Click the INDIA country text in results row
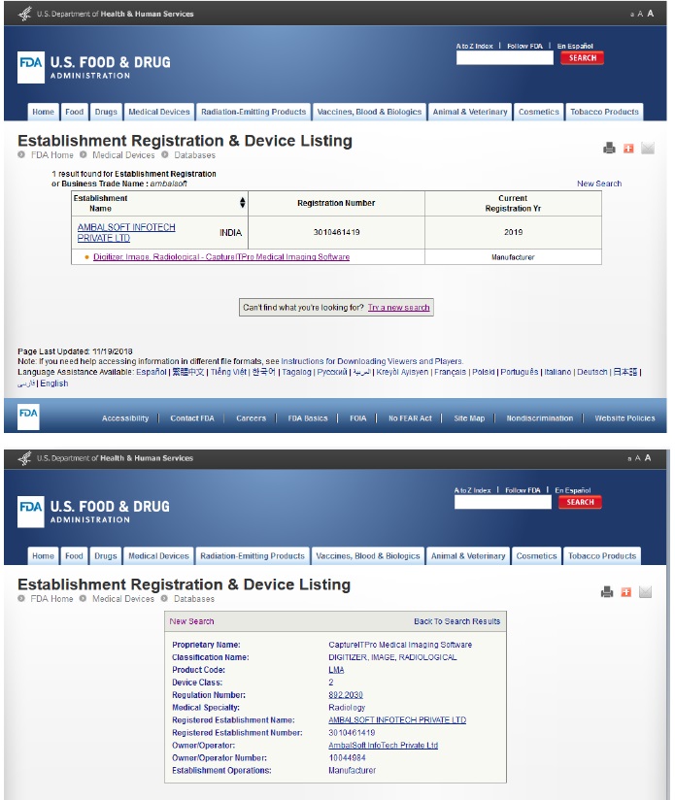 click(x=230, y=232)
